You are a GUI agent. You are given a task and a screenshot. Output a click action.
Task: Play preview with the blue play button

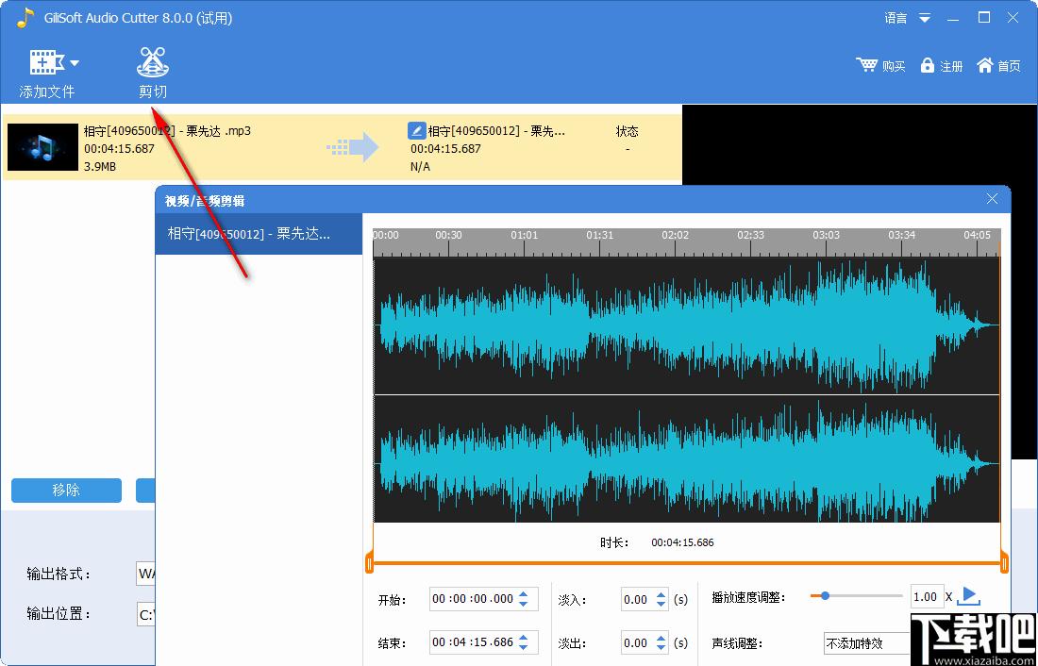[969, 595]
